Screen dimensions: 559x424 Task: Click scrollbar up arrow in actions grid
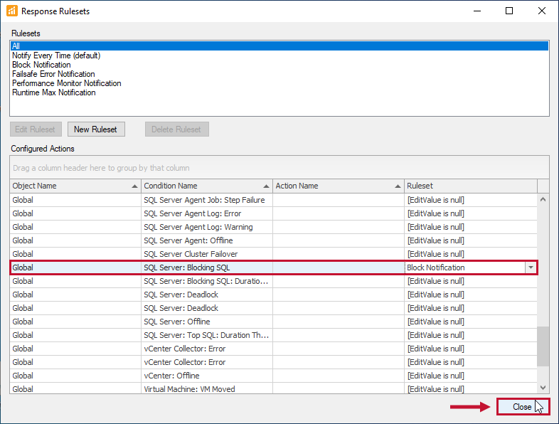click(x=543, y=199)
